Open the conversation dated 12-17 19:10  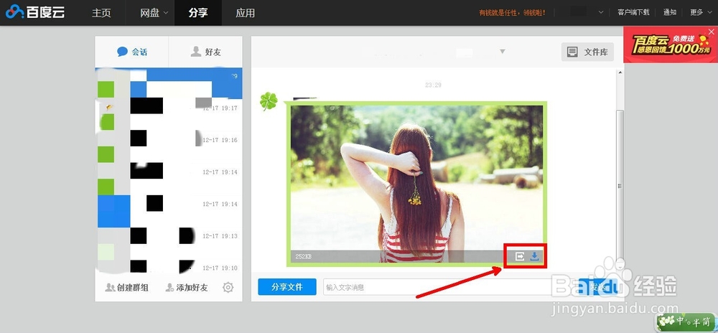pyautogui.click(x=169, y=266)
